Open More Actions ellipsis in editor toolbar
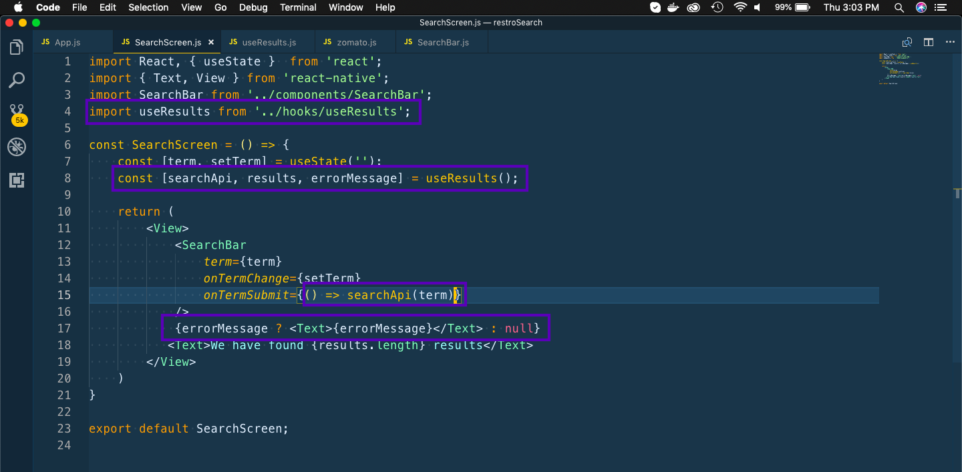This screenshot has width=962, height=472. [950, 42]
